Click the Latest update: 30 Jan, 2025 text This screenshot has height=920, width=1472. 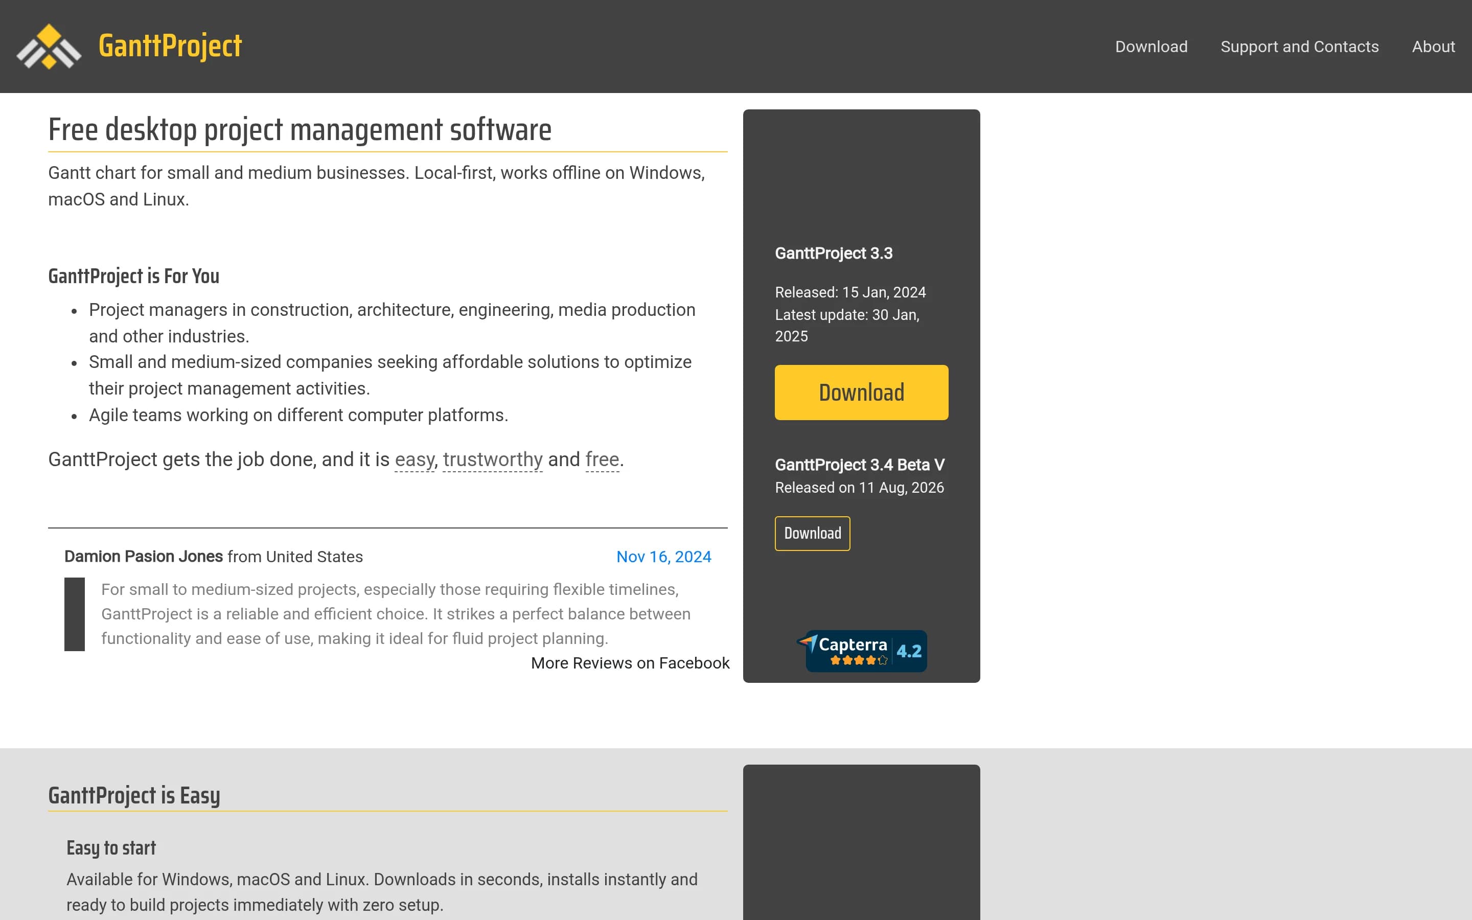pyautogui.click(x=847, y=326)
